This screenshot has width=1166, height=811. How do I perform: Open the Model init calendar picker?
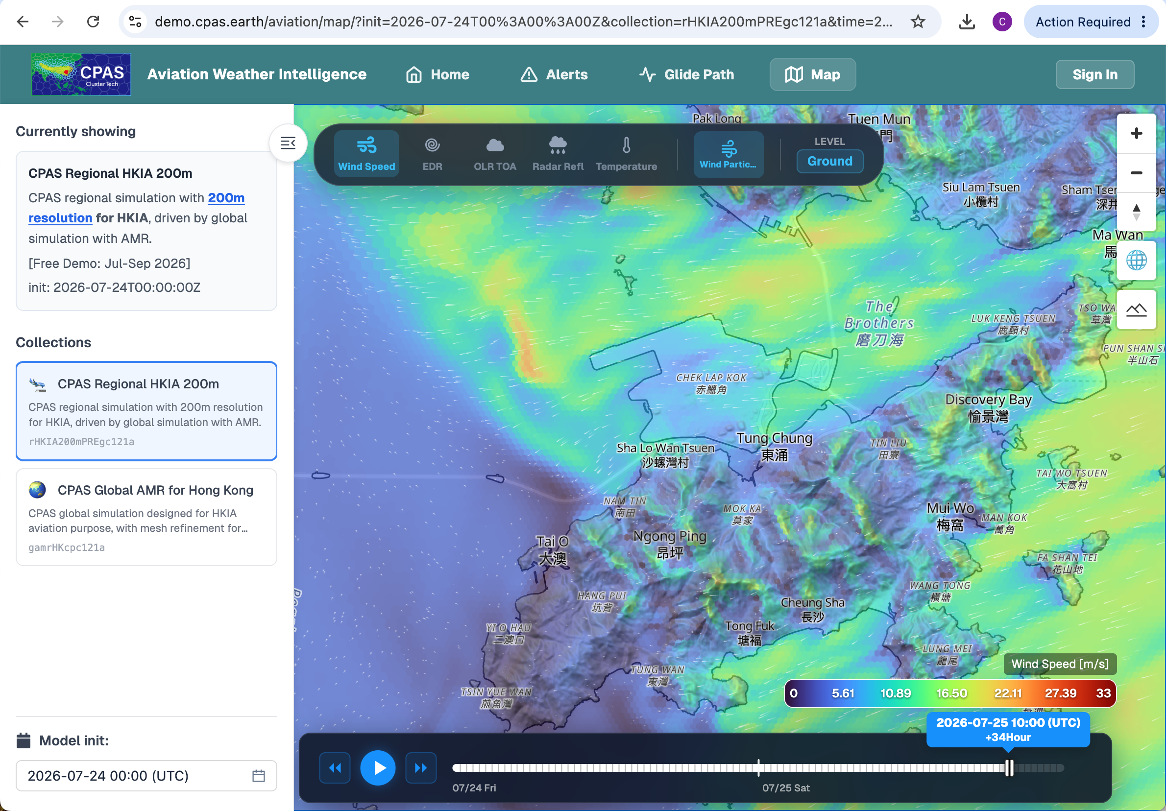tap(259, 775)
